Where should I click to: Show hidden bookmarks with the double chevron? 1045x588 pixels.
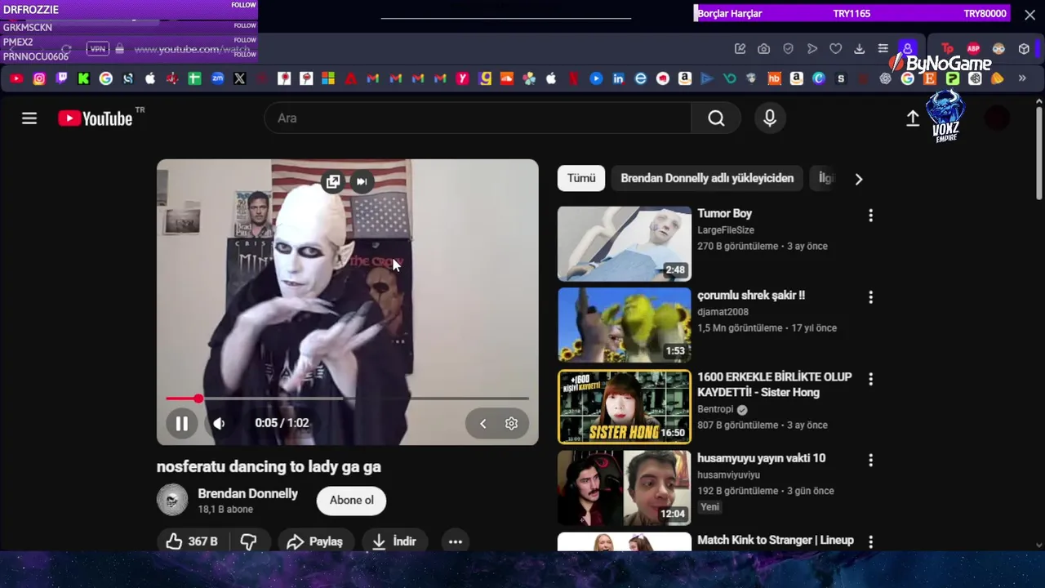pos(1022,78)
